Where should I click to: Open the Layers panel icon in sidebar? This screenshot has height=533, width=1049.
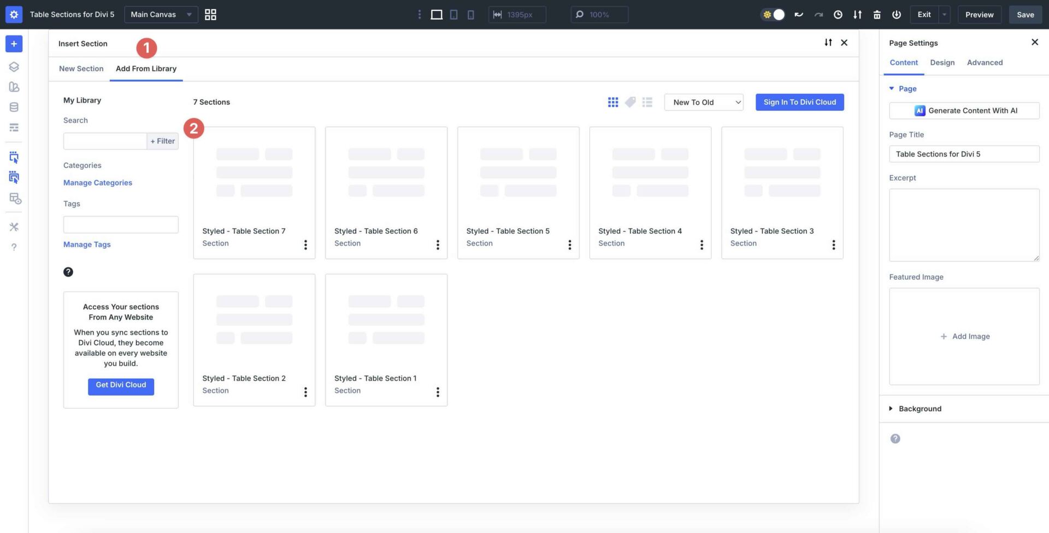click(14, 67)
